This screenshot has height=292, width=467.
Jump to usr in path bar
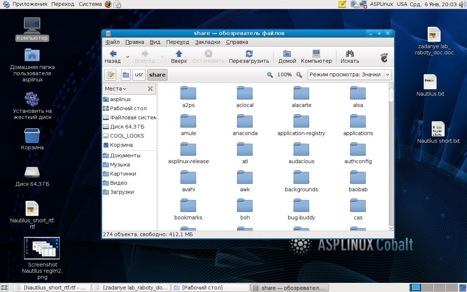point(139,75)
